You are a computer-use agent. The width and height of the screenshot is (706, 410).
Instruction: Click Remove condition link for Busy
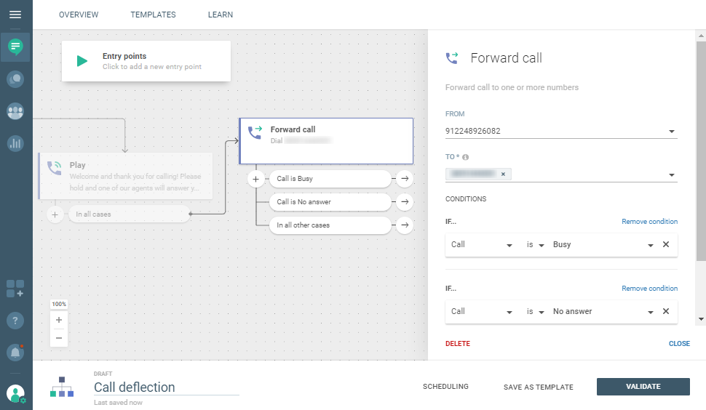click(x=649, y=222)
